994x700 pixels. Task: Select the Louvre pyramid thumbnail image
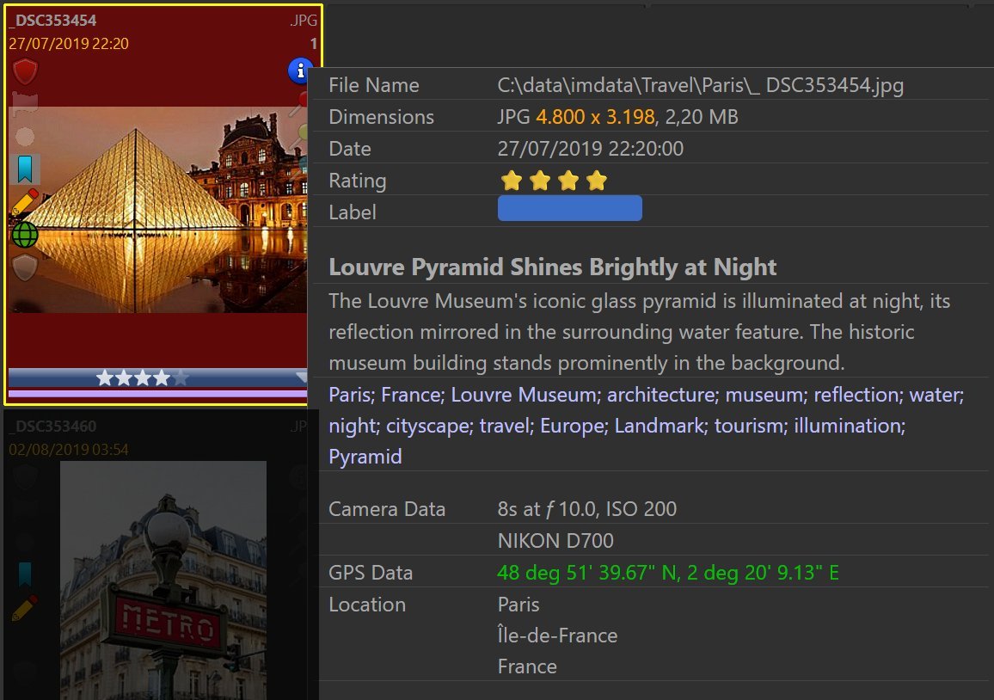coord(157,209)
